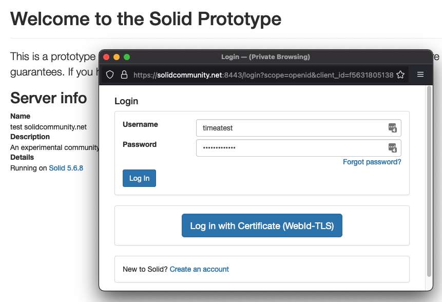Viewport: 442px width, 302px height.
Task: Click the Welcome to the Solid Prototype heading
Action: [146, 18]
